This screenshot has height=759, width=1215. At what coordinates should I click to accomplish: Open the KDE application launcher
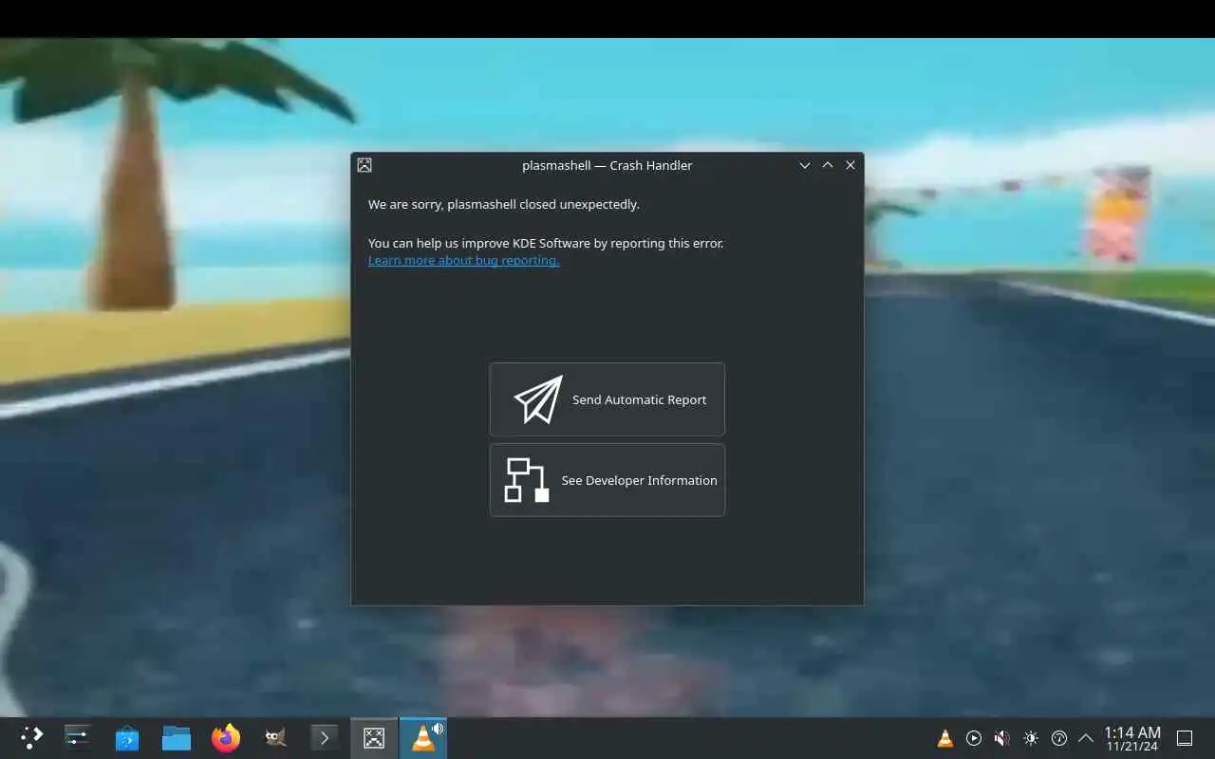pyautogui.click(x=31, y=737)
